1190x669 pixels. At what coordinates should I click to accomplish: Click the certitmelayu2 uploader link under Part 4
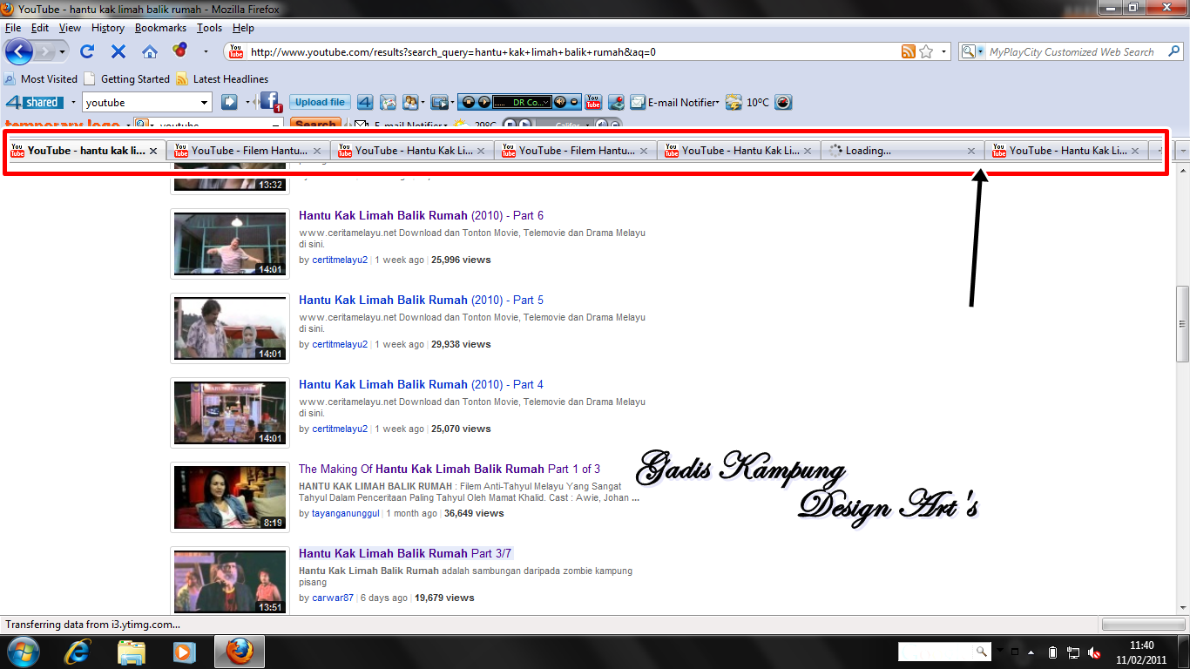340,429
